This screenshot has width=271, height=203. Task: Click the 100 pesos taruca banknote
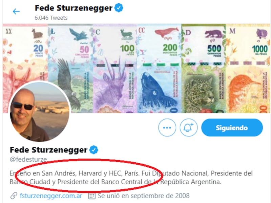(115, 69)
